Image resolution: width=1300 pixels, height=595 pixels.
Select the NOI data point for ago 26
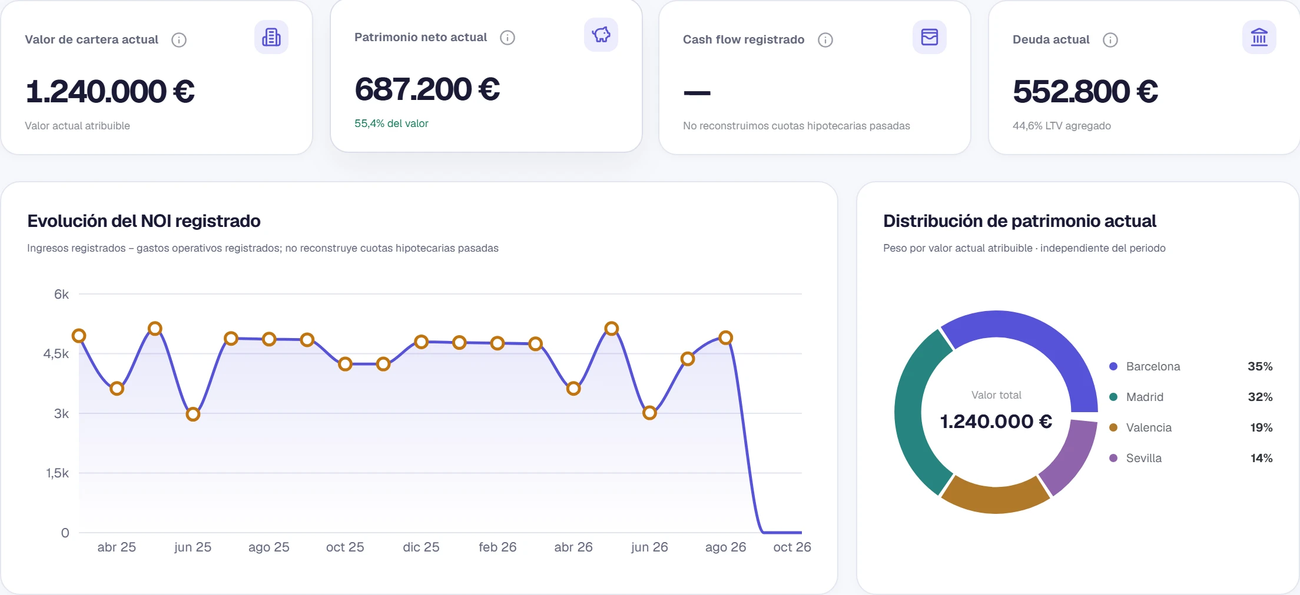point(725,337)
